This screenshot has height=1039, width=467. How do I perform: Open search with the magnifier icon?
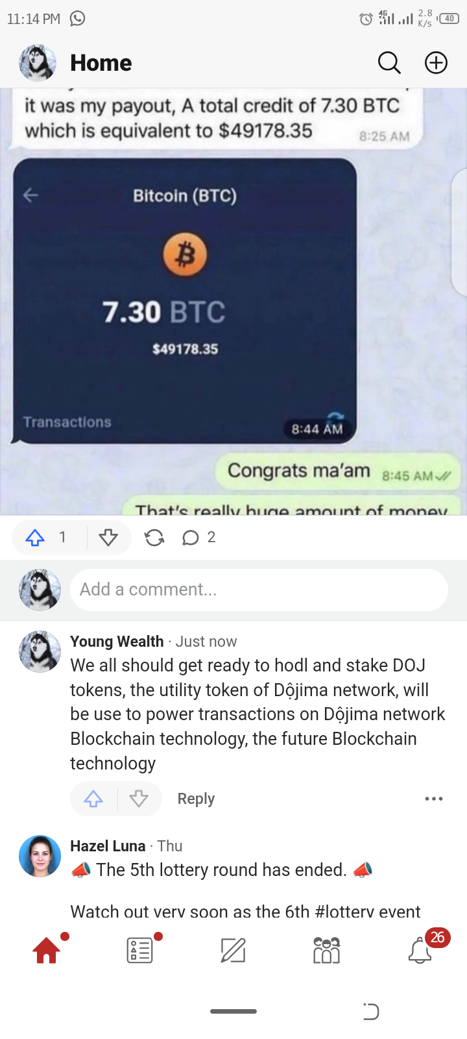point(389,63)
